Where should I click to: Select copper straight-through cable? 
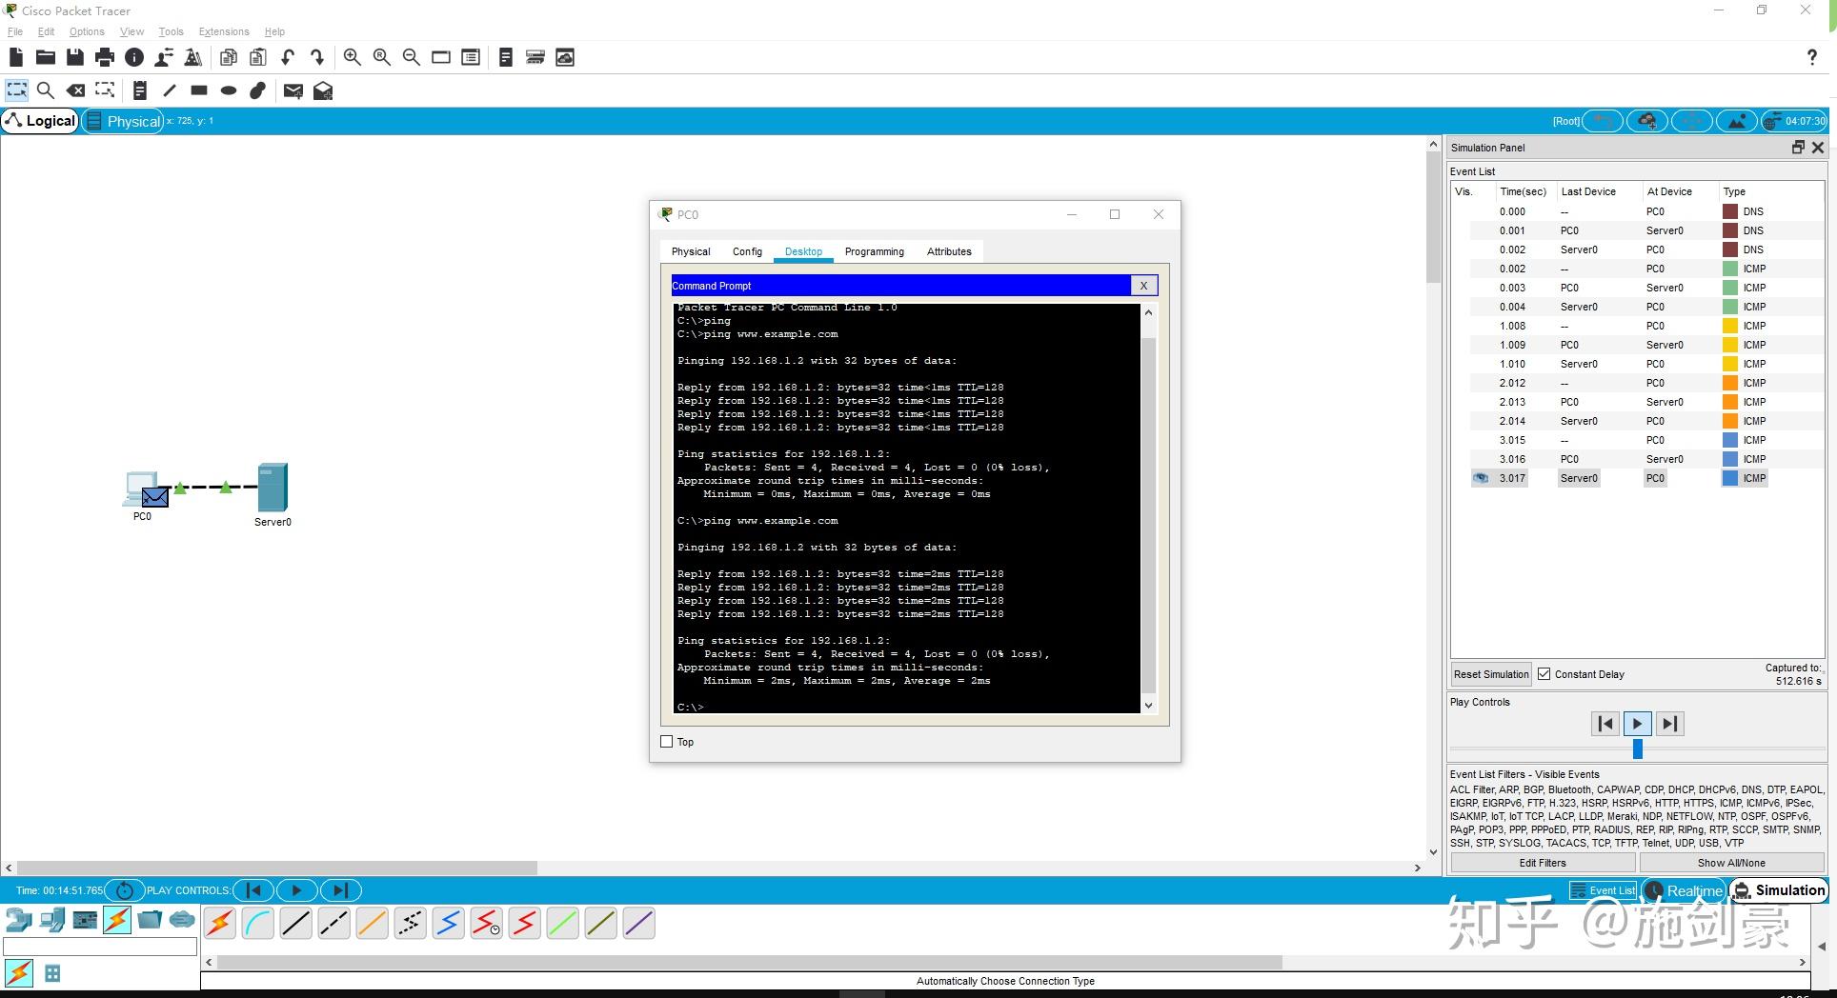pos(296,923)
